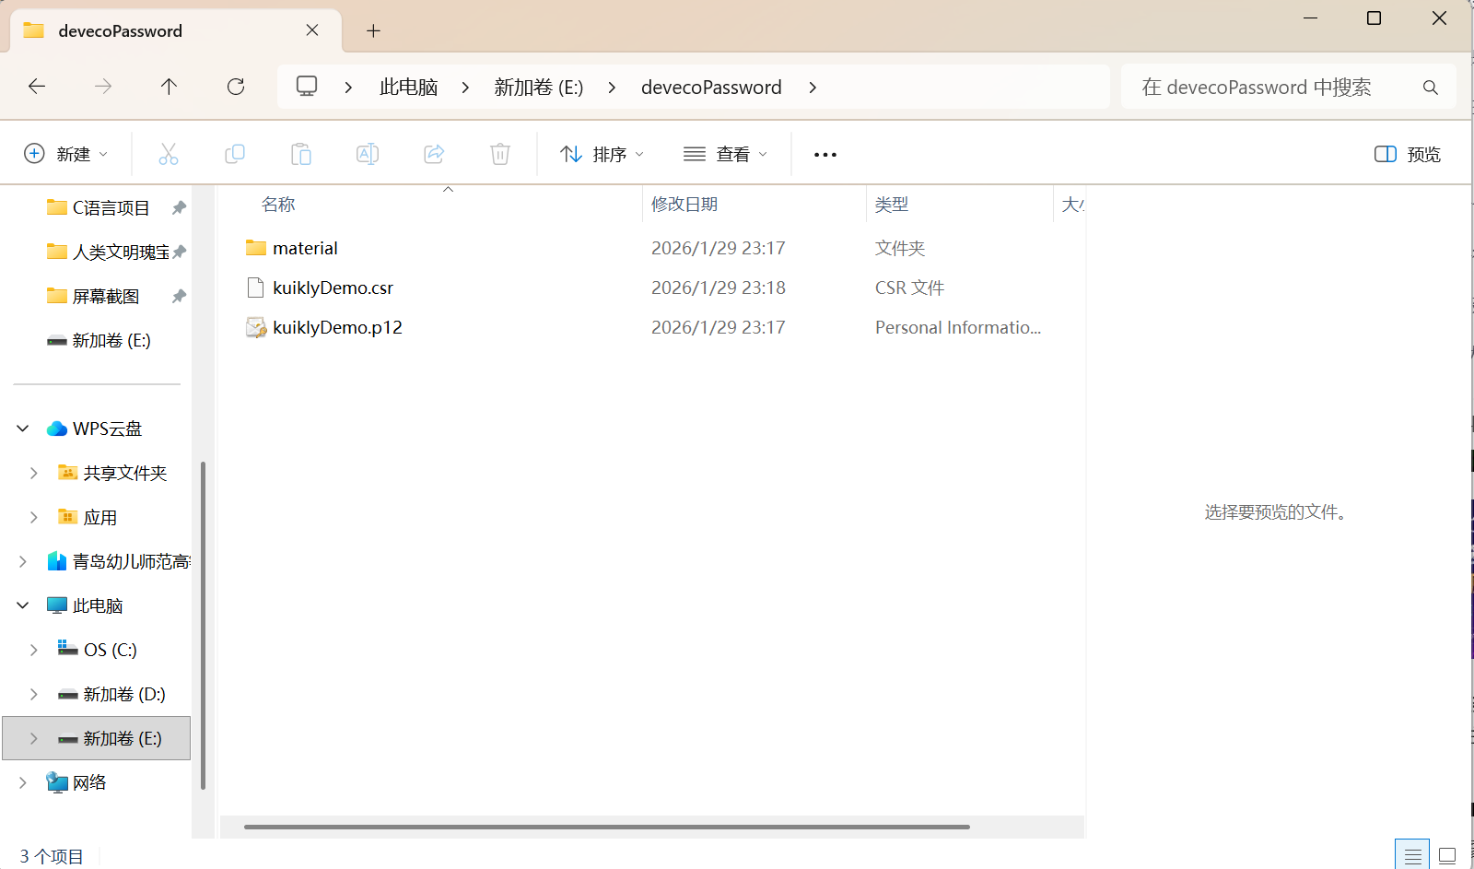
Task: Go back to the previous folder
Action: click(x=37, y=87)
